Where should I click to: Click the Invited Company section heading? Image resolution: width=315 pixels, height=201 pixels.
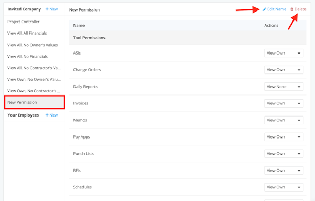[x=24, y=9]
